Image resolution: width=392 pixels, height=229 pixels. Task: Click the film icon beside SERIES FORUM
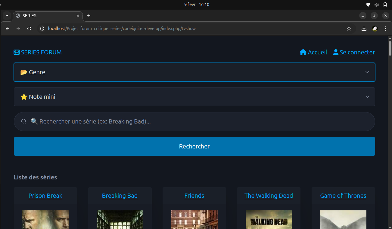coord(17,52)
